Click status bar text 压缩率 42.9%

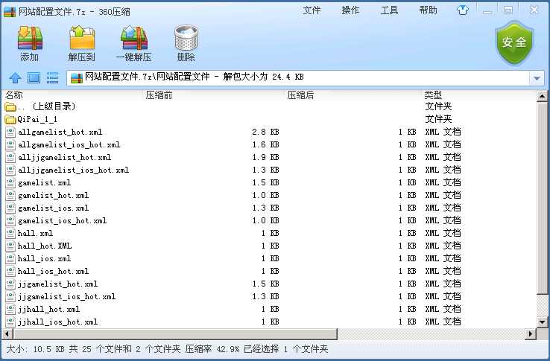212,349
